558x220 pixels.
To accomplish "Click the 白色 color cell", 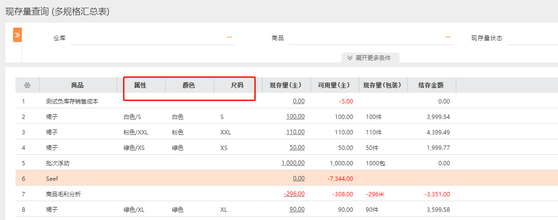I will click(189, 117).
